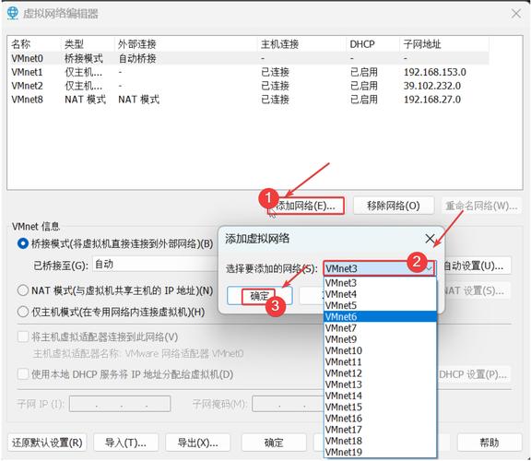The height and width of the screenshot is (461, 531).
Task: Confirm with 确定 in add network dialog
Action: pos(260,296)
